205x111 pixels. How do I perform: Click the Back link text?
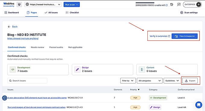(15, 27)
